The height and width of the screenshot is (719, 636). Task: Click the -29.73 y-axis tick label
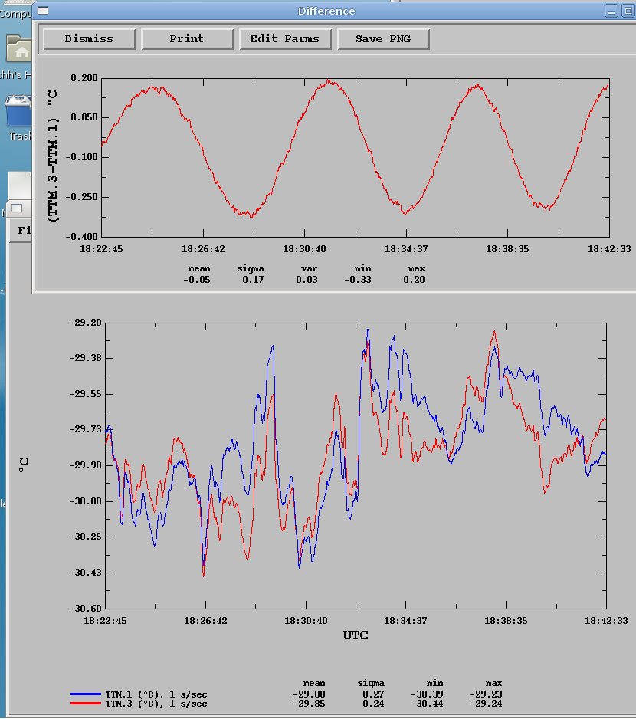pyautogui.click(x=85, y=429)
